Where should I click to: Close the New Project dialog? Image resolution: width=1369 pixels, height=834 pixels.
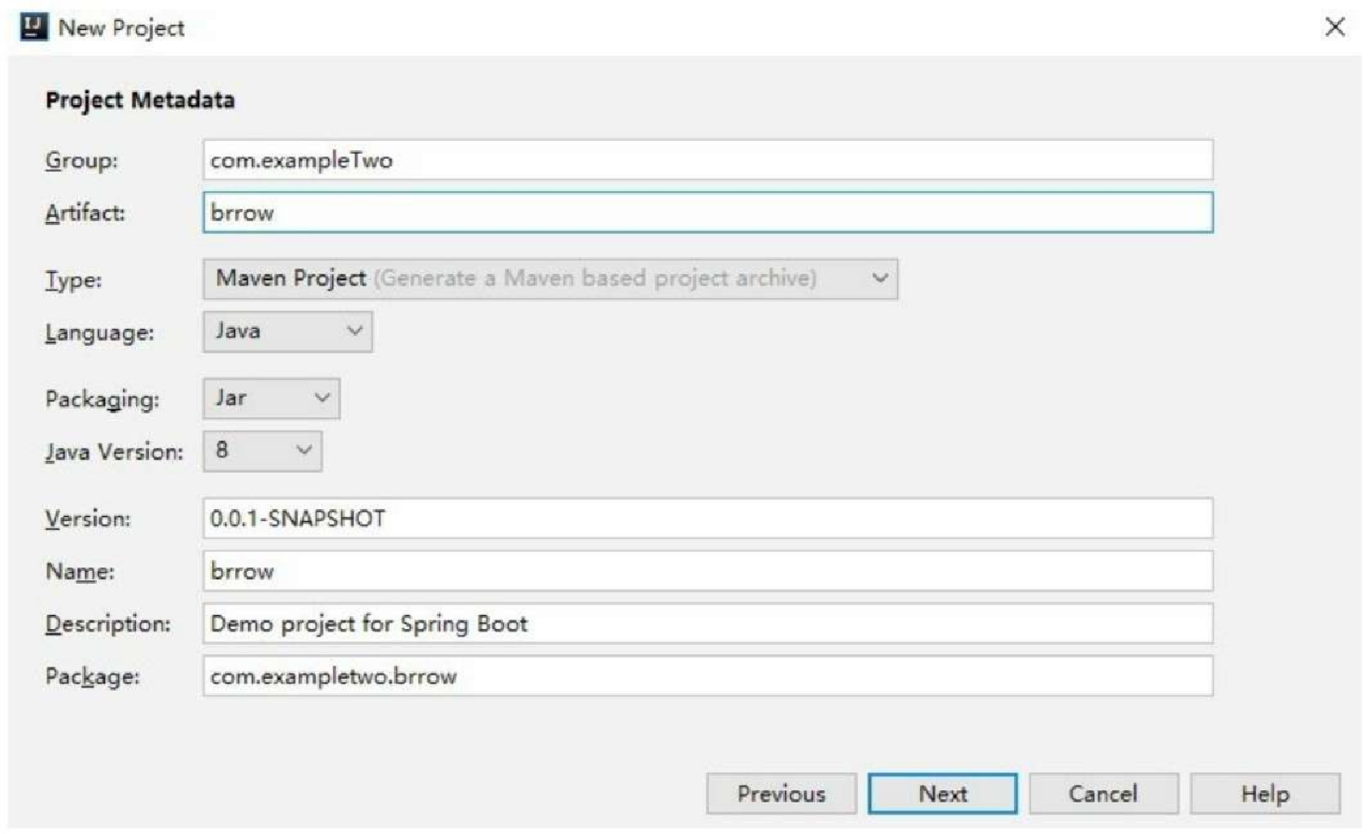point(1335,26)
